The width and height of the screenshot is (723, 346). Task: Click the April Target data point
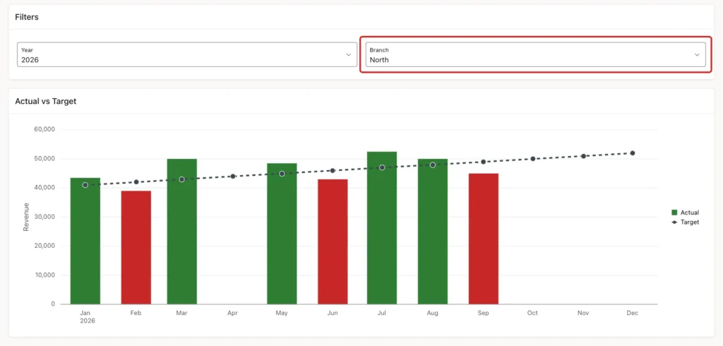(233, 177)
